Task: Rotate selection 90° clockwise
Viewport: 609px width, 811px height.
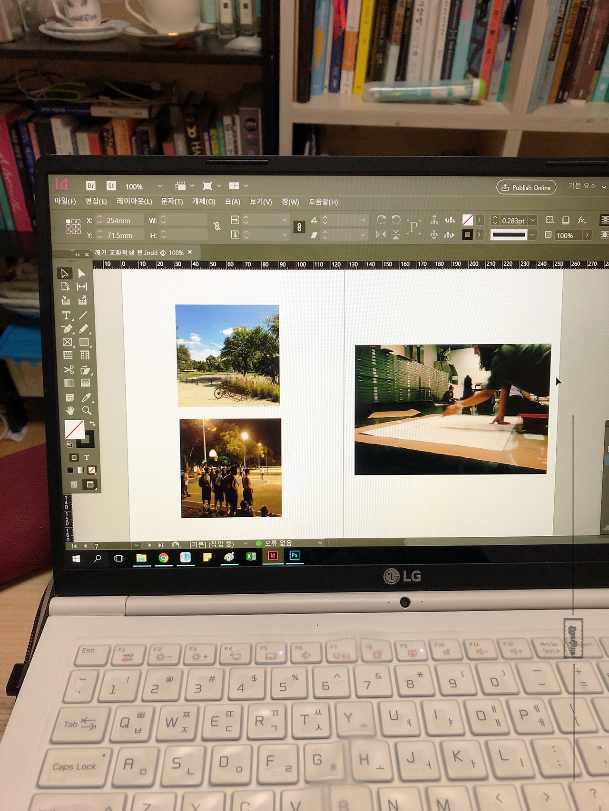Action: pyautogui.click(x=381, y=220)
